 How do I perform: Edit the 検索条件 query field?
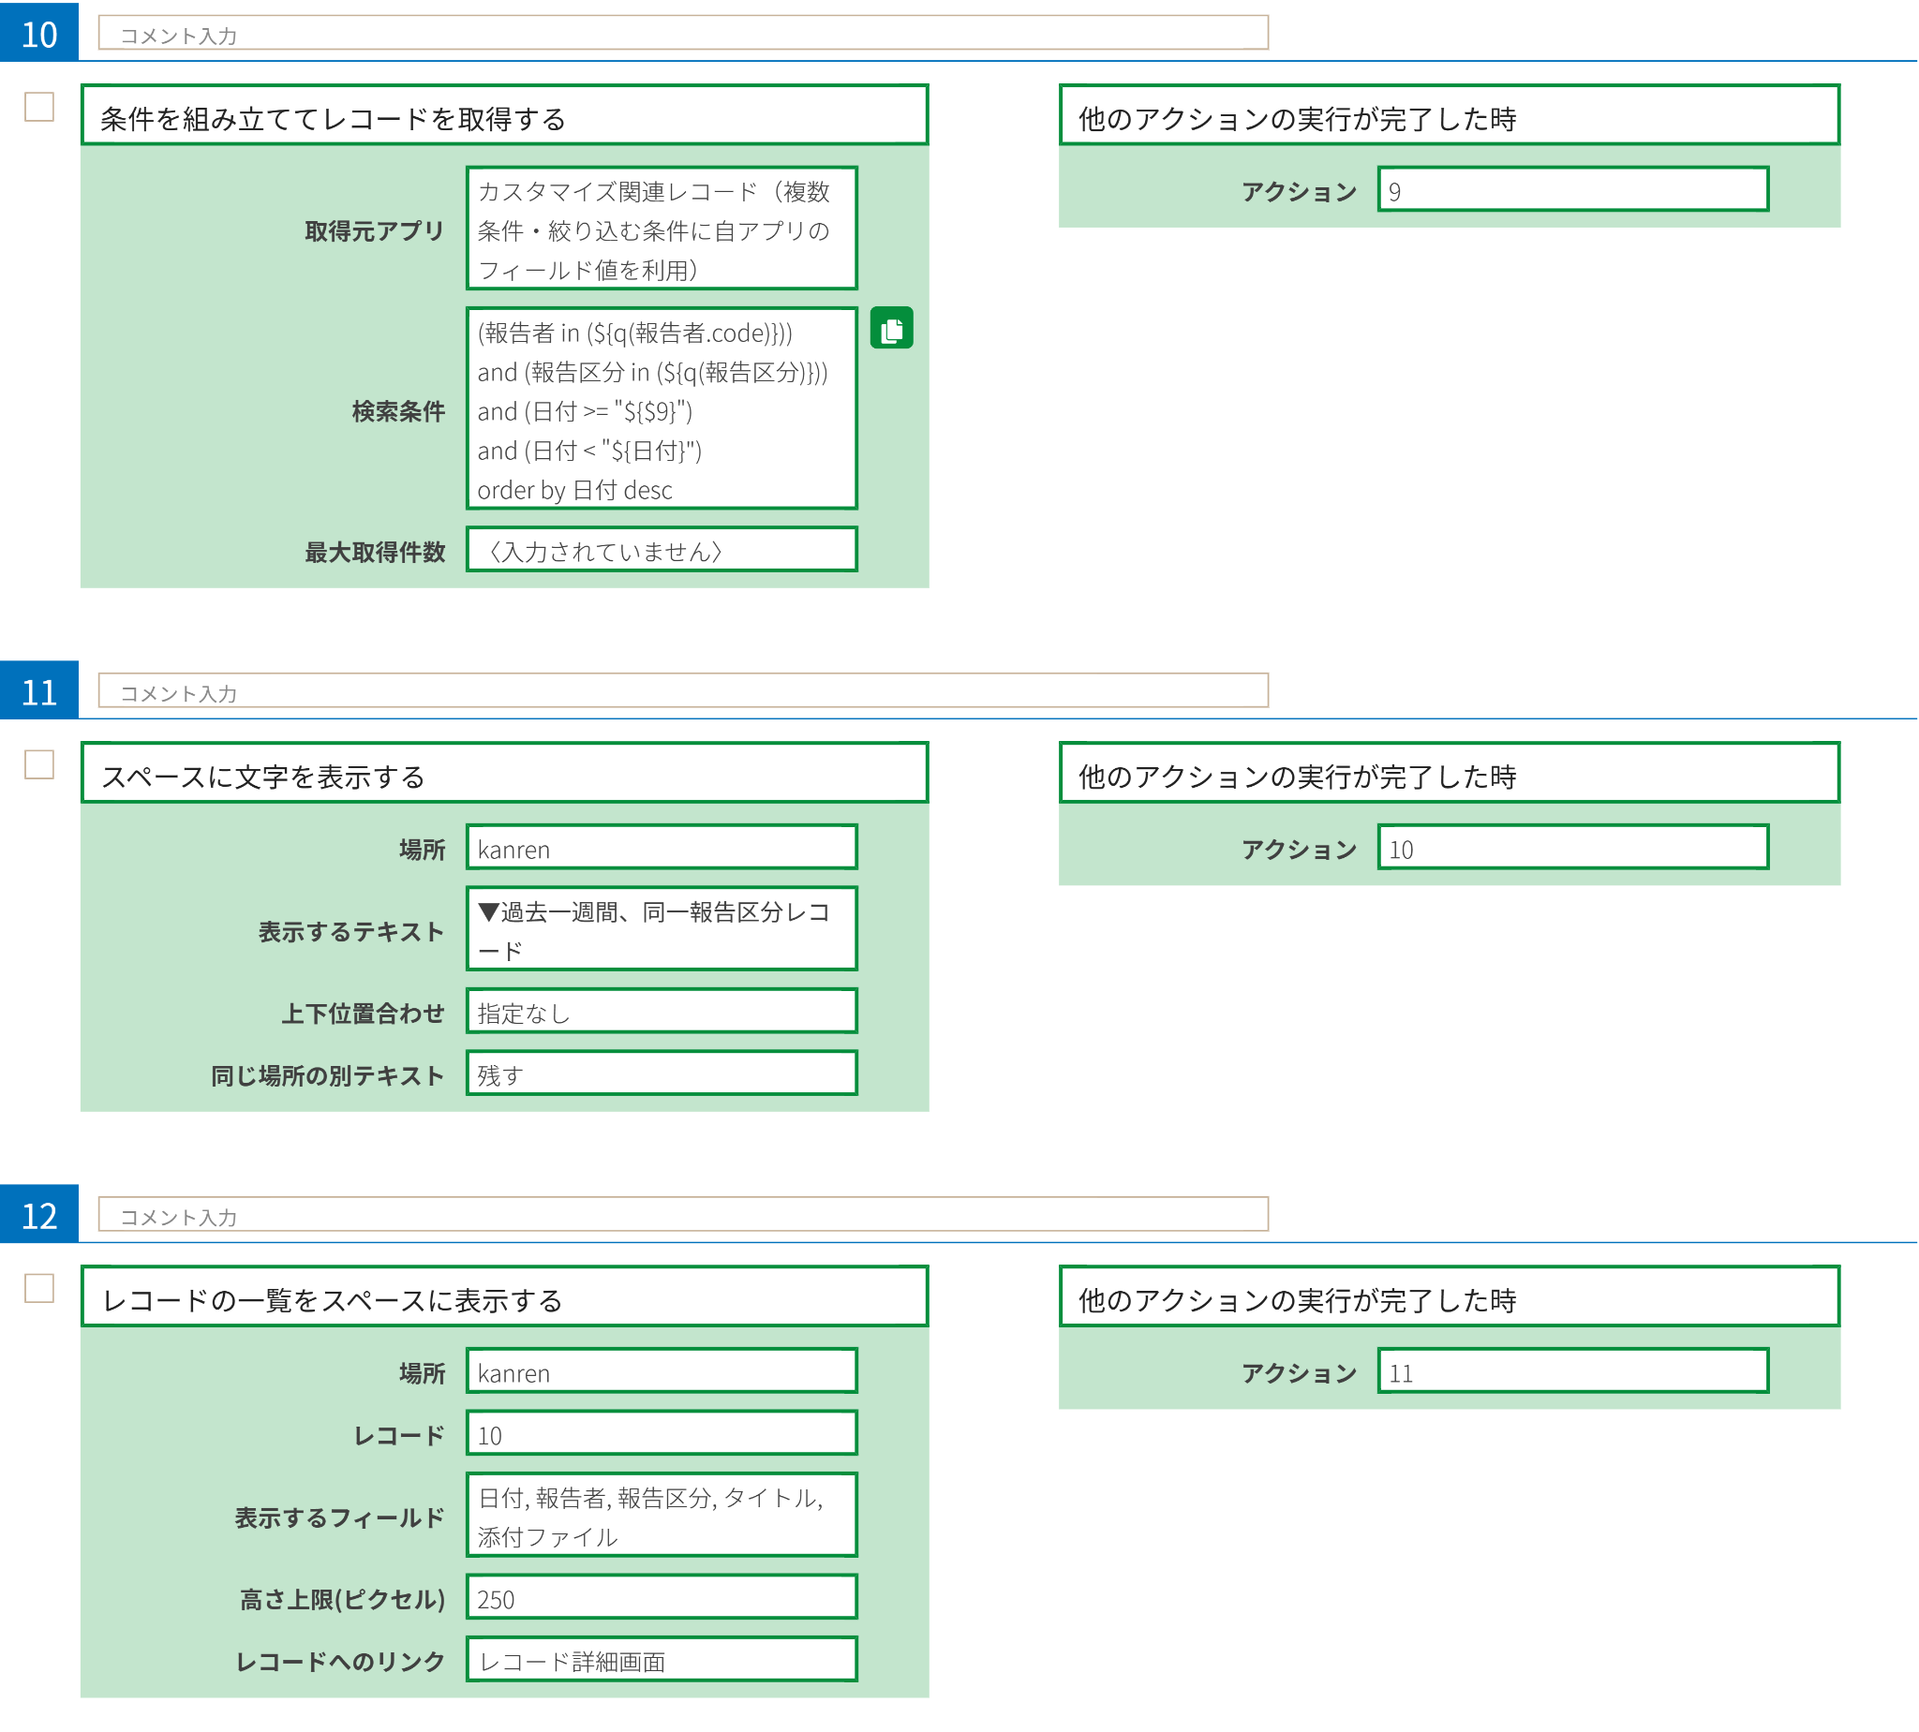(662, 409)
